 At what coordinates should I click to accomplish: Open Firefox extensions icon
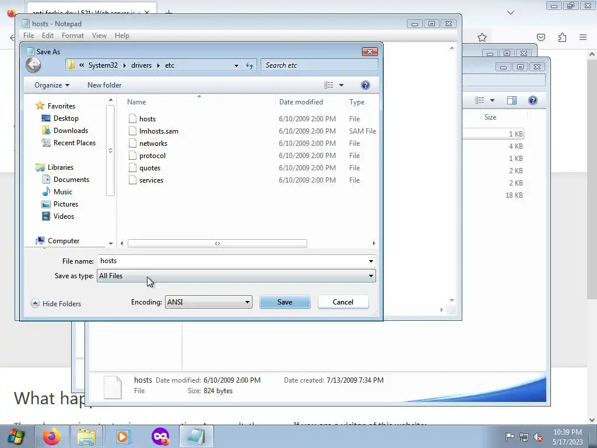click(562, 37)
